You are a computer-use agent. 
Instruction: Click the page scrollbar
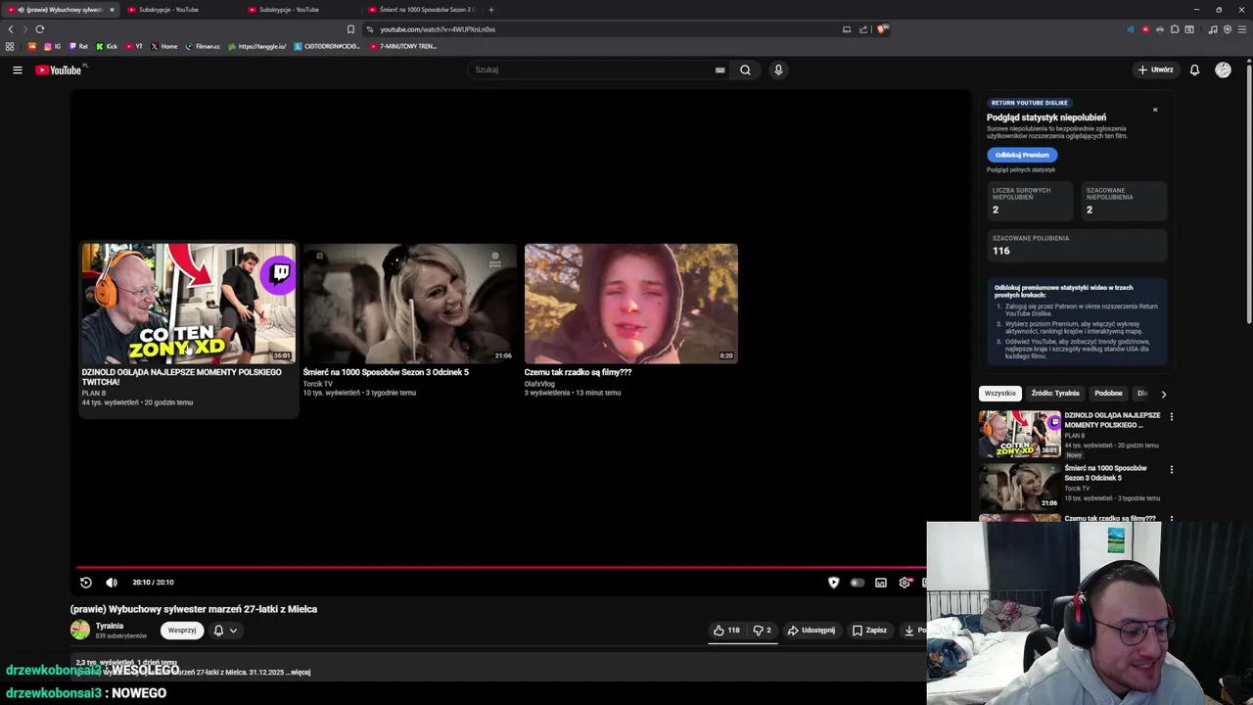1249,196
